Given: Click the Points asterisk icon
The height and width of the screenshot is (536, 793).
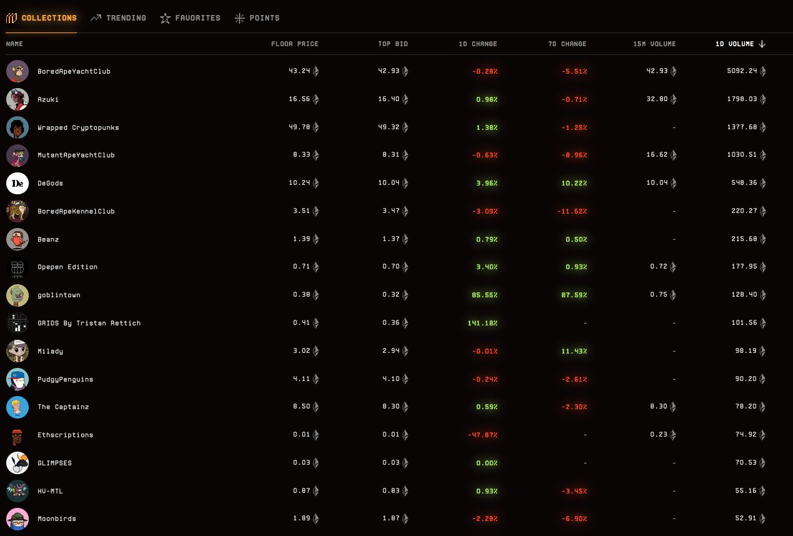Looking at the screenshot, I should 240,18.
